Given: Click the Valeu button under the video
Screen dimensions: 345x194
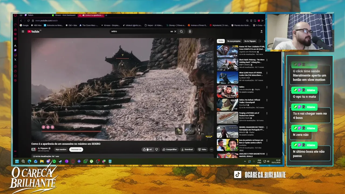Looking at the screenshot, I should [x=202, y=150].
